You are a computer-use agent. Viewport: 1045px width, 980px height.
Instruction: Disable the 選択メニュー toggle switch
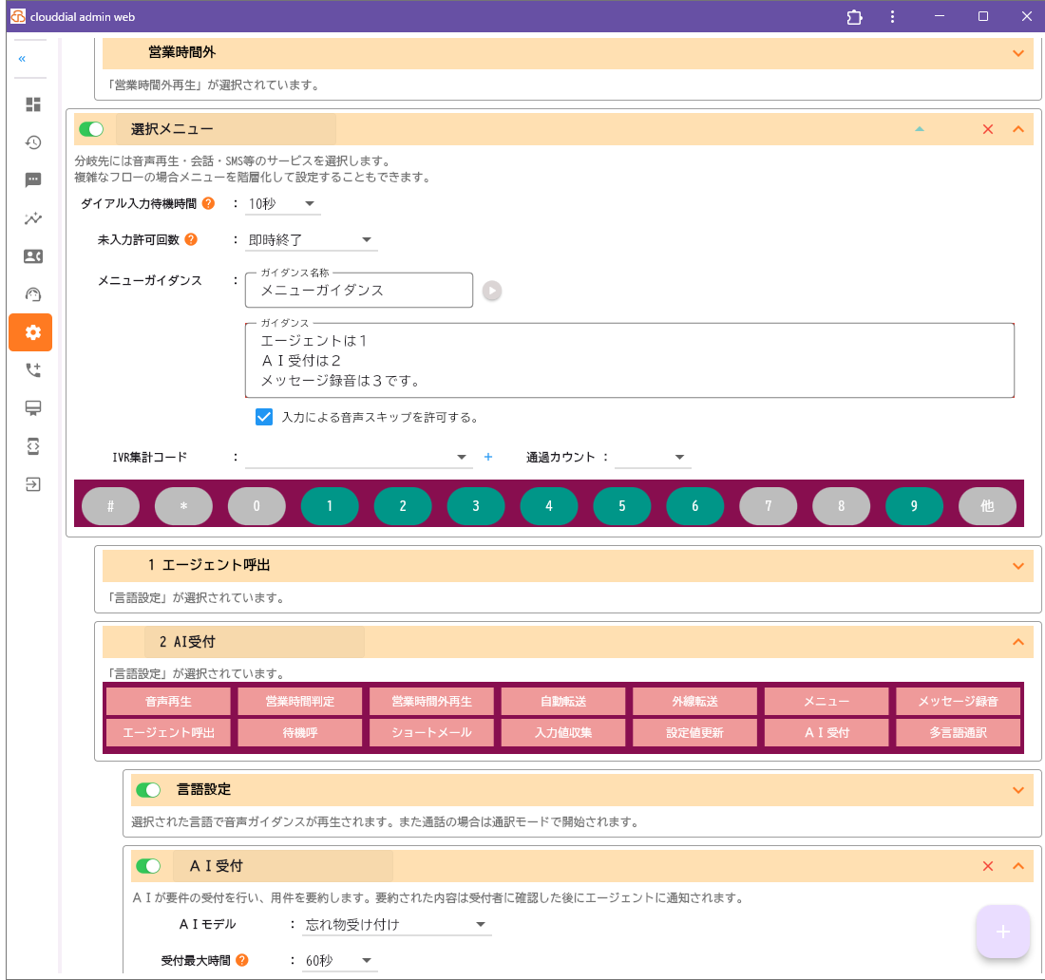[91, 128]
